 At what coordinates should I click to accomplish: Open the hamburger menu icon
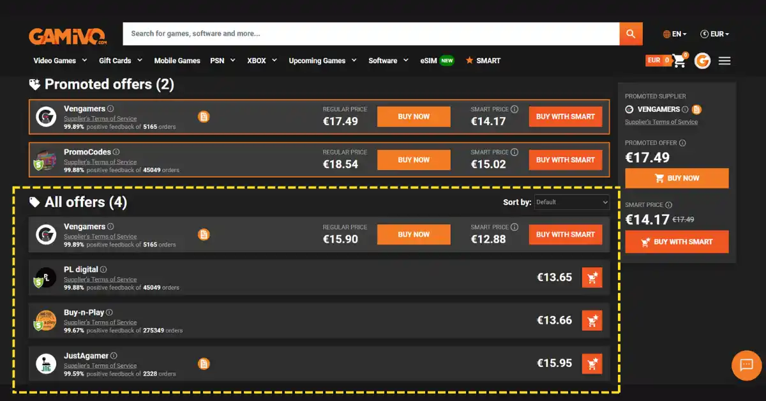pos(725,61)
